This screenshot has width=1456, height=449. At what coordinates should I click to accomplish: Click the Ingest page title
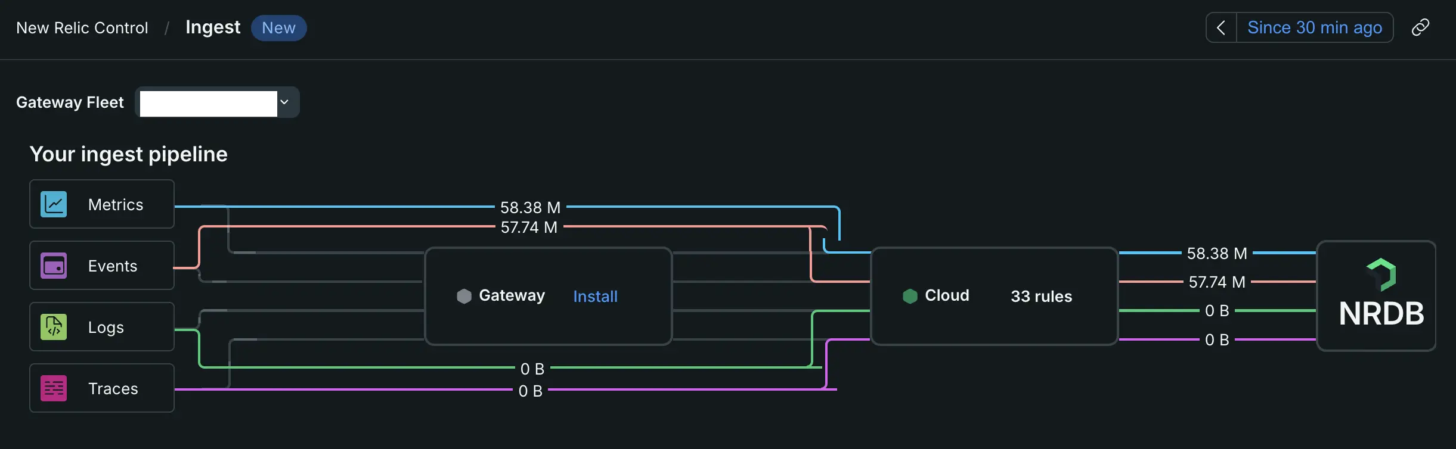click(213, 27)
